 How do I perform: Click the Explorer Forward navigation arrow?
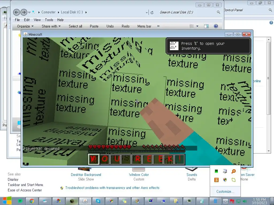click(x=24, y=12)
